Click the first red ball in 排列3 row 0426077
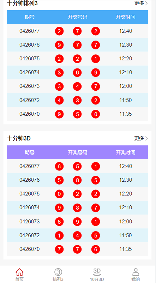 pos(59,31)
